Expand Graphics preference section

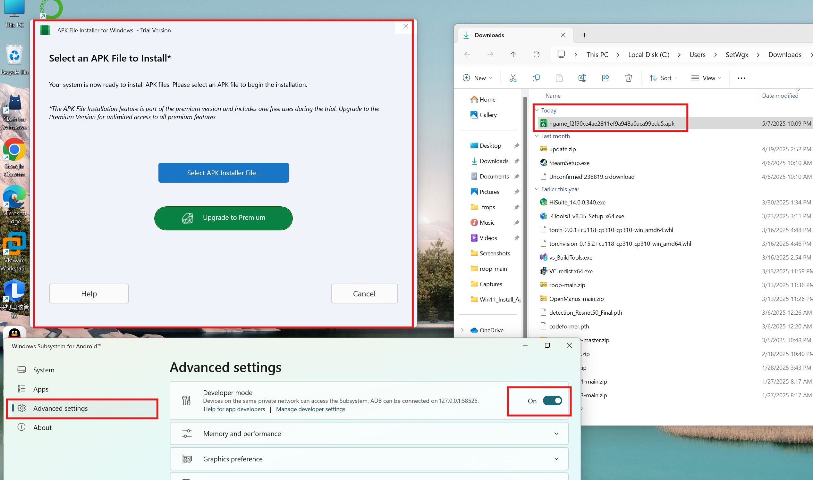point(368,459)
